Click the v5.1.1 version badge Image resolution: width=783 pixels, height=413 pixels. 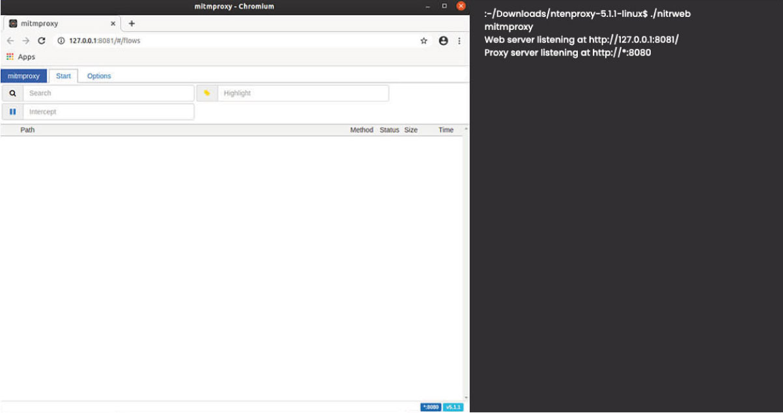[453, 406]
